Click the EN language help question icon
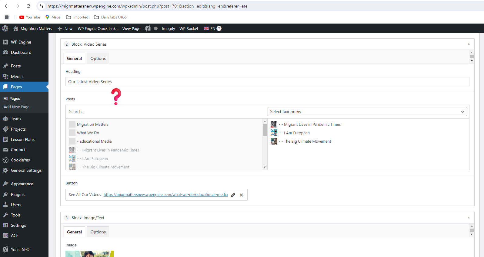484x257 pixels. pyautogui.click(x=219, y=28)
